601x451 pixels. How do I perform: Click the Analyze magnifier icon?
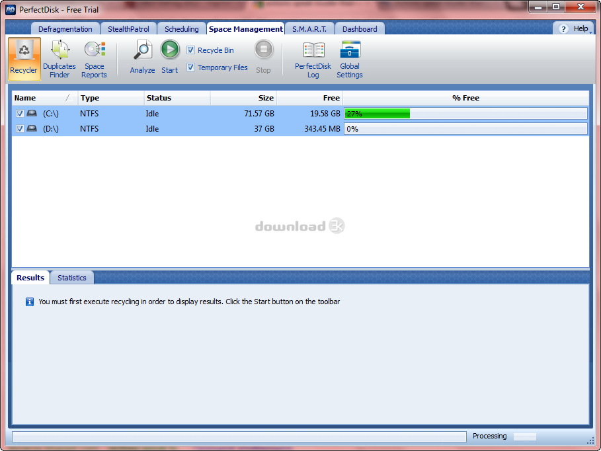tap(142, 50)
